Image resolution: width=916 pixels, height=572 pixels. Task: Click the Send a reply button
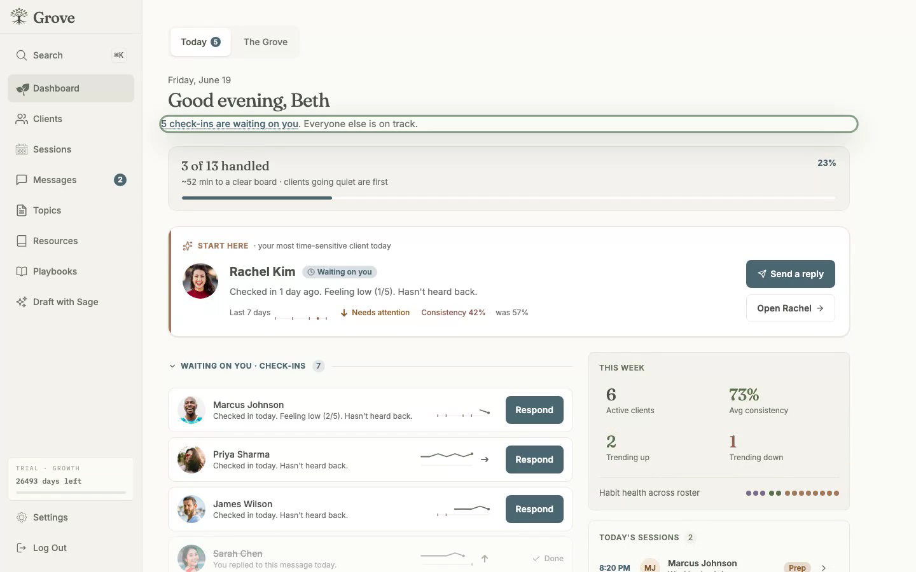pyautogui.click(x=790, y=274)
